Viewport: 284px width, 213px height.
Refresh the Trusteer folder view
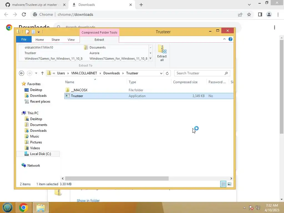pos(167,73)
